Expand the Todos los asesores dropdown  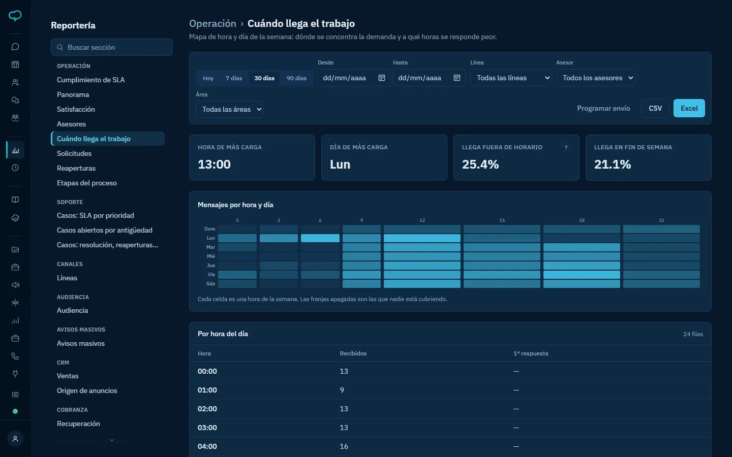point(596,78)
